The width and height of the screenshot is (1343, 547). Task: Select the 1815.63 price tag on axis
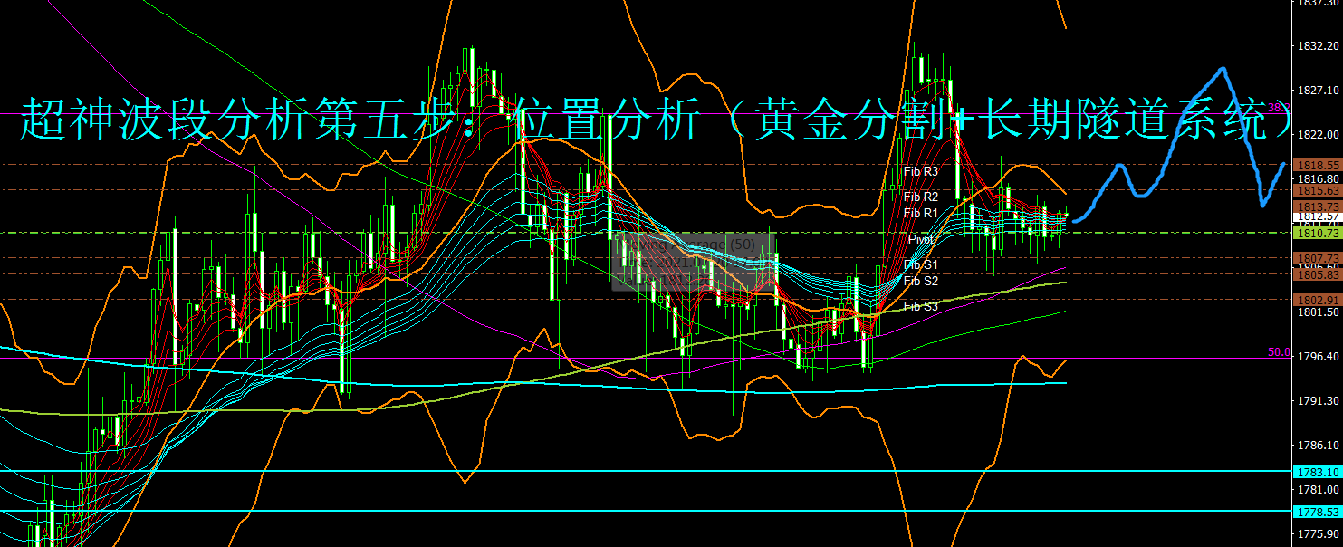coord(1318,190)
